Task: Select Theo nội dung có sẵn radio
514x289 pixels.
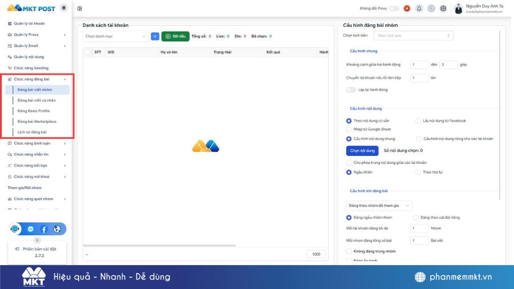Action: [349, 121]
